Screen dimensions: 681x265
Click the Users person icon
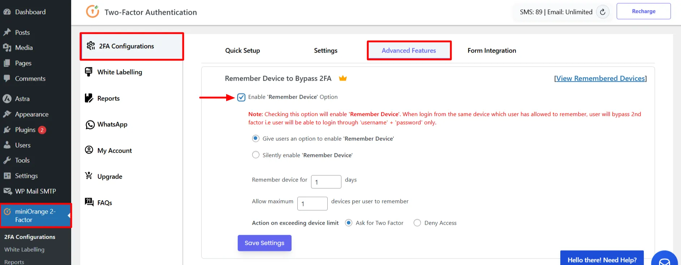[7, 145]
